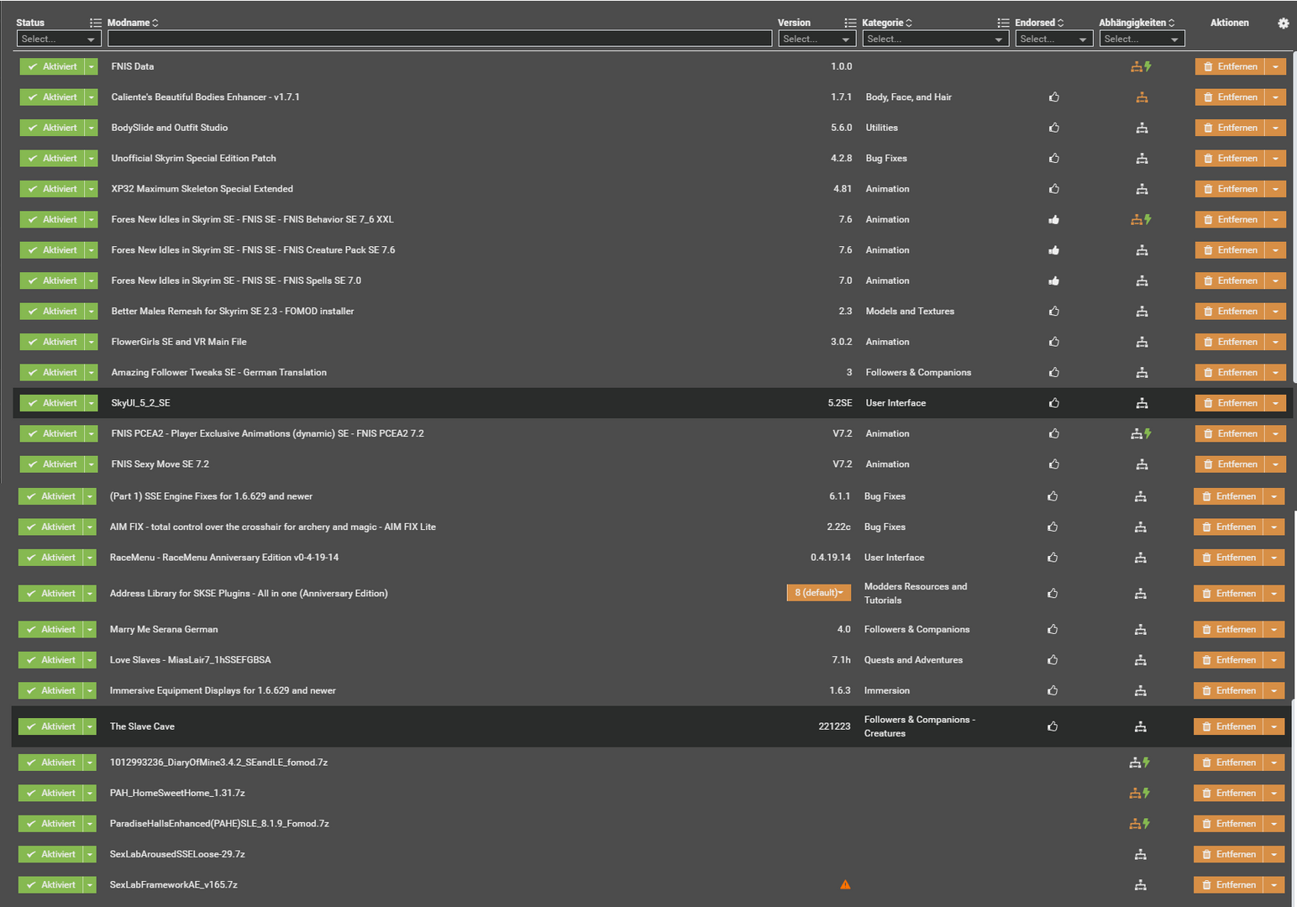Expand status arrow for XP32 Maximum Skeleton

[92, 189]
